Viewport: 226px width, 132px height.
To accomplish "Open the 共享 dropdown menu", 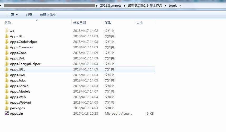I will coord(13,15).
